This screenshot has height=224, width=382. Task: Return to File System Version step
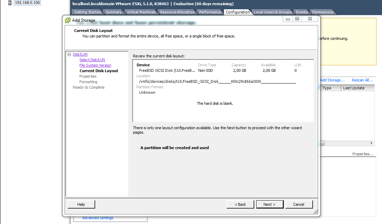pos(95,65)
